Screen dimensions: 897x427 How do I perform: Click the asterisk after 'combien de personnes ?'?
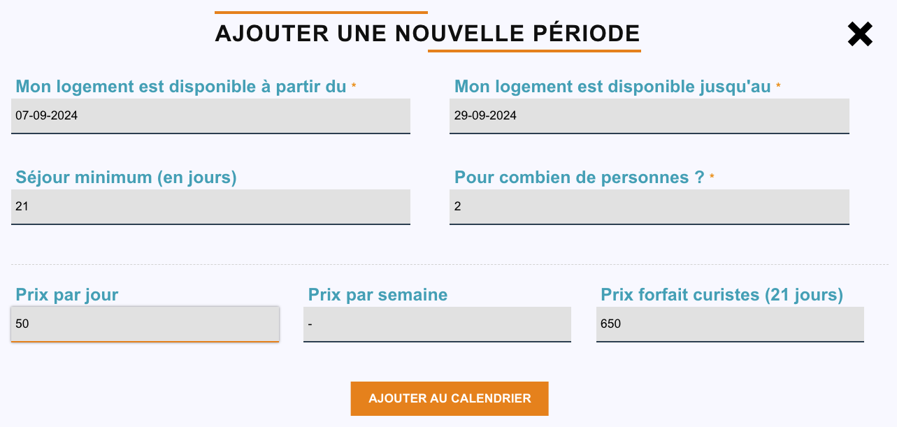pyautogui.click(x=712, y=177)
